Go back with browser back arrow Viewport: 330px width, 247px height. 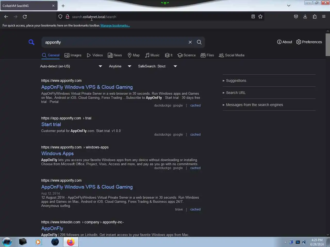click(6, 17)
